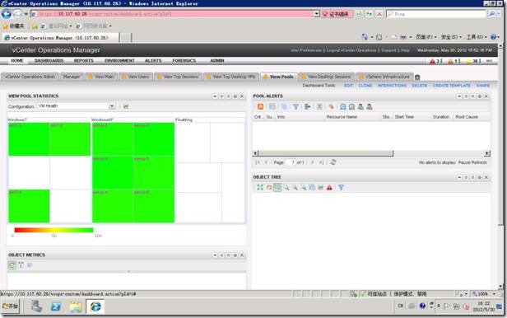The image size is (507, 318).
Task: Click the page number field in Pool Alerts
Action: click(291, 162)
